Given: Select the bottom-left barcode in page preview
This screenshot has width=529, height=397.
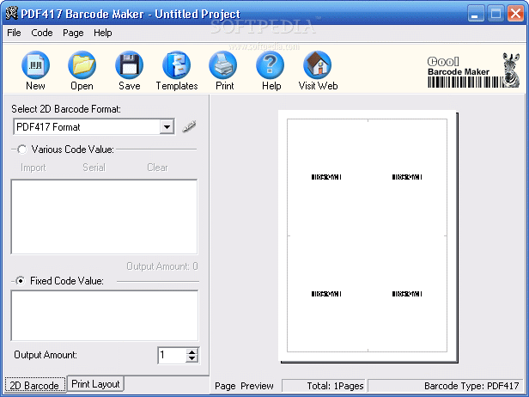Looking at the screenshot, I should [326, 294].
